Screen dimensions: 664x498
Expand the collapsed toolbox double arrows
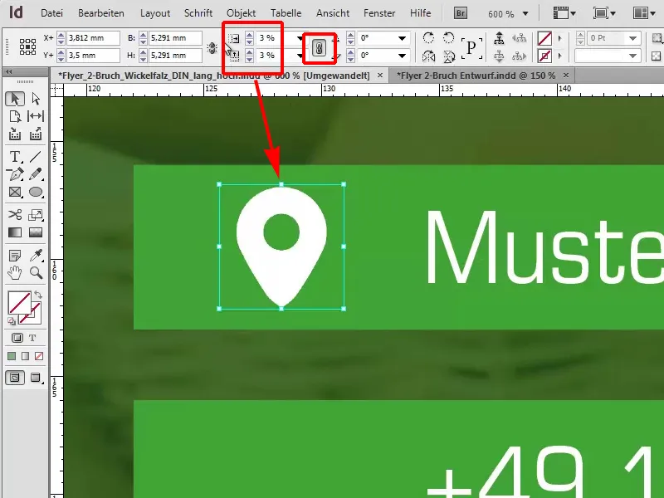(8, 72)
